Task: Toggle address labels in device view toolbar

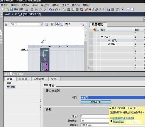Action: point(52,24)
